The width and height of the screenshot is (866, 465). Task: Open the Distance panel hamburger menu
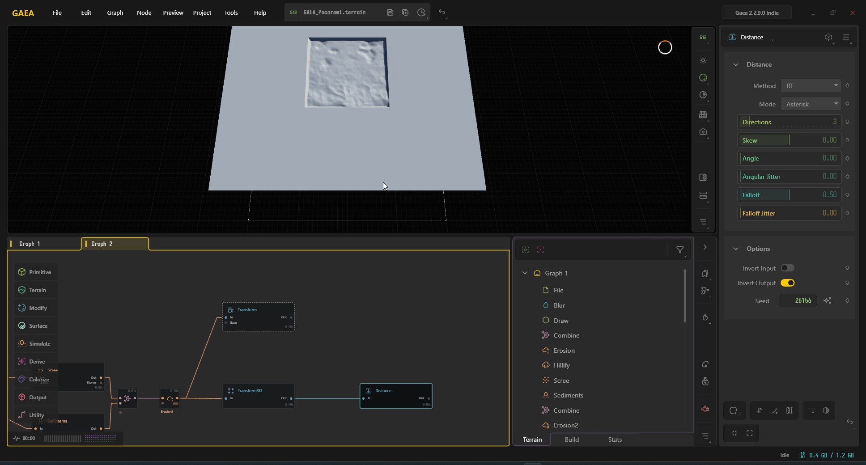[845, 37]
